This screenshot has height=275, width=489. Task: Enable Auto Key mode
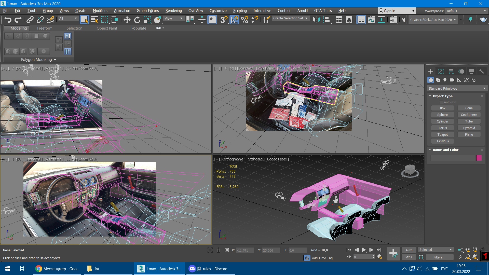pyautogui.click(x=409, y=250)
